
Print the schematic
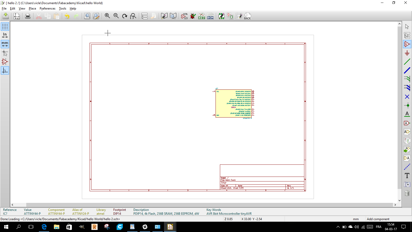[28, 16]
